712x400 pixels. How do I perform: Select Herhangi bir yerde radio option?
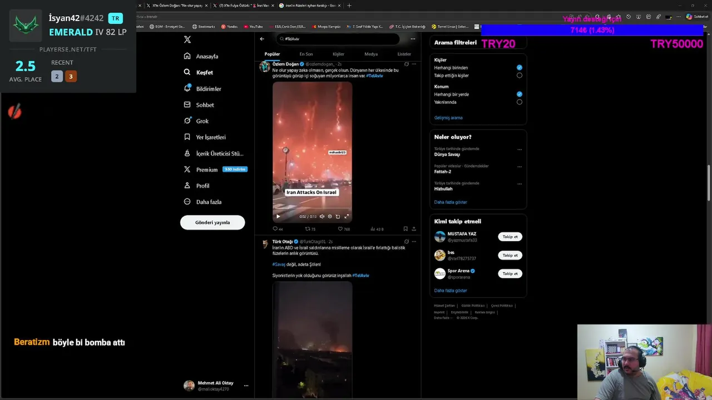[520, 94]
